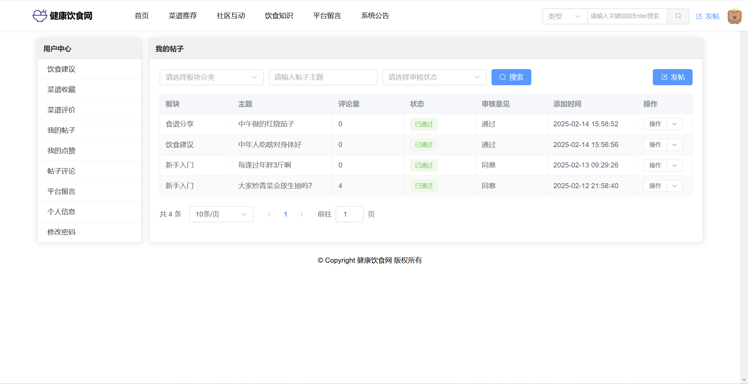Click the scrollbar down arrow
748x384 pixels.
pos(744,380)
